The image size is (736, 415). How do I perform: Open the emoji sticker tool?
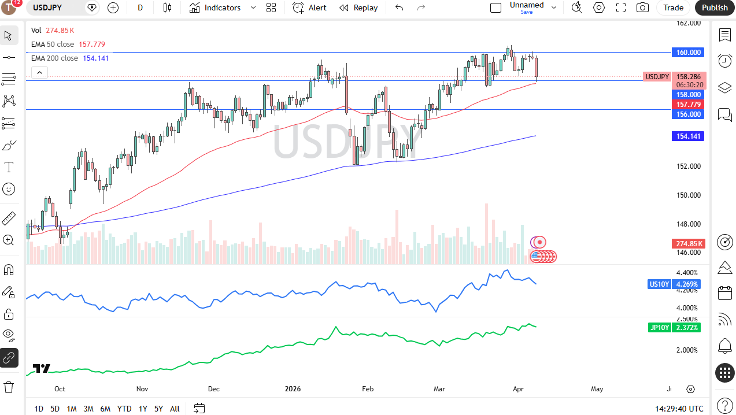(x=9, y=189)
